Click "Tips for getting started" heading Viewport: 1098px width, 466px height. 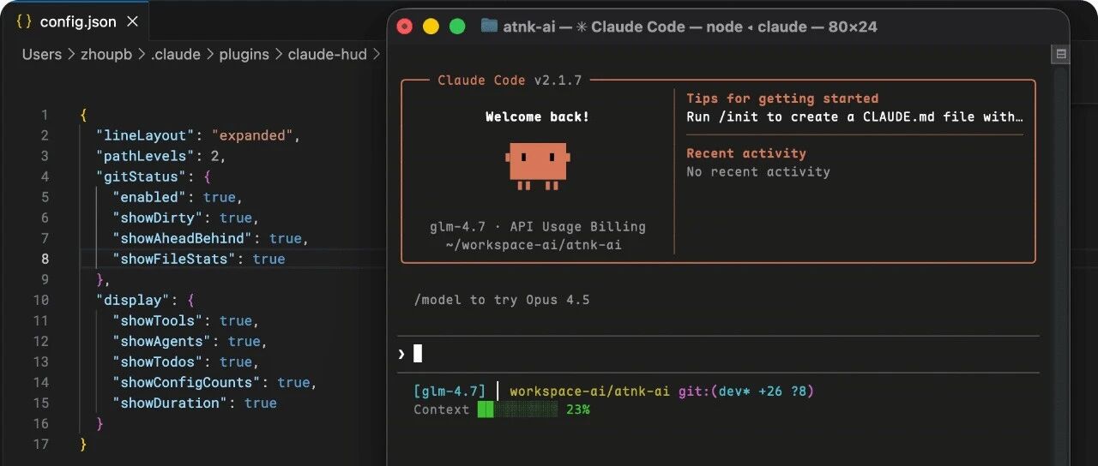pyautogui.click(x=782, y=99)
